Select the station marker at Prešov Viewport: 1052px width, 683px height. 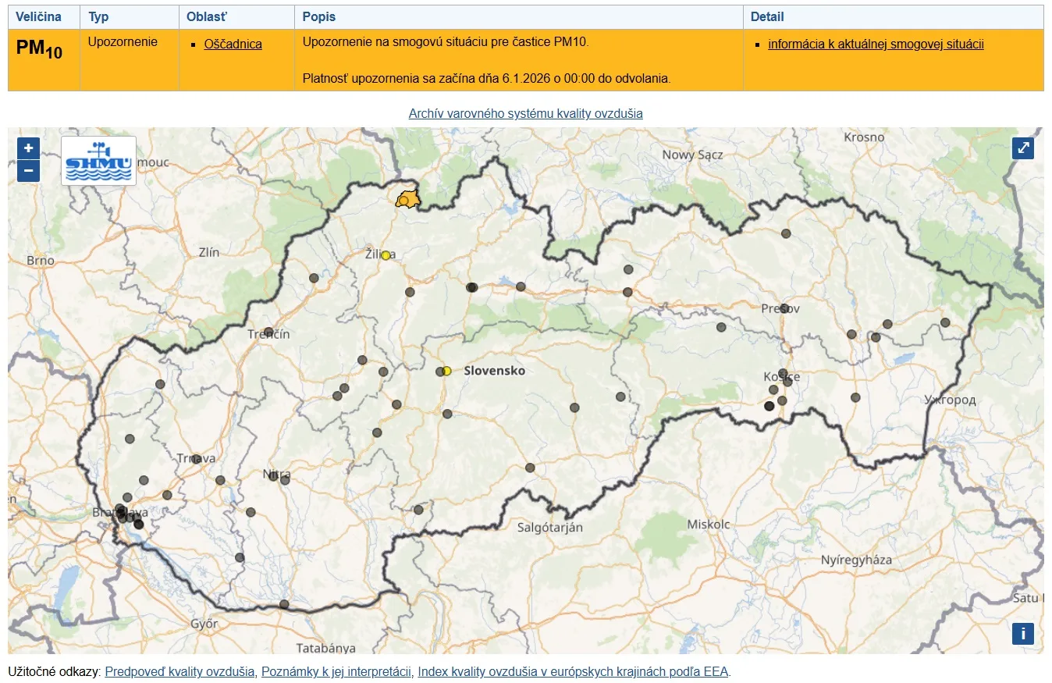(x=784, y=308)
